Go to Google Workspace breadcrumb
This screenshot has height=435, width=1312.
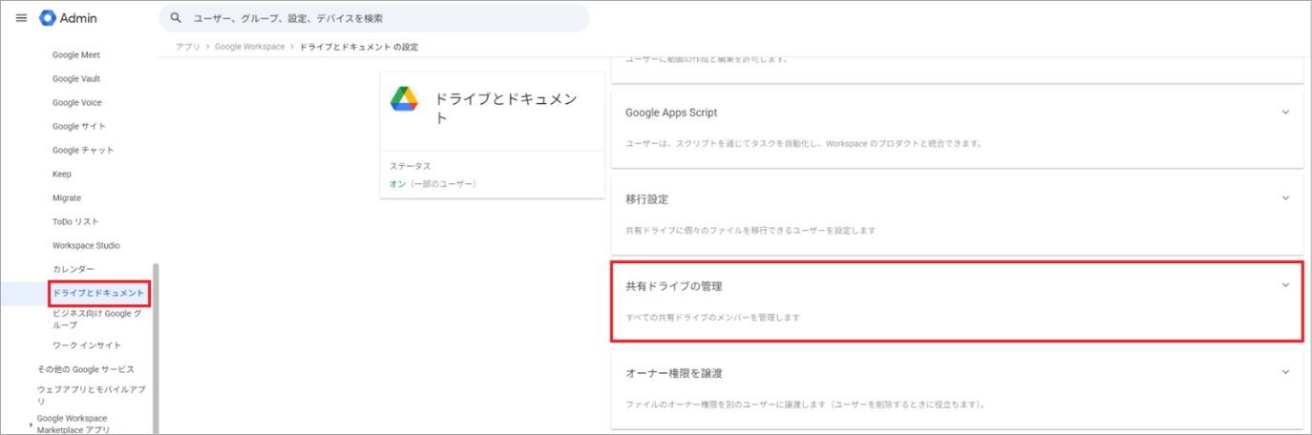(250, 47)
